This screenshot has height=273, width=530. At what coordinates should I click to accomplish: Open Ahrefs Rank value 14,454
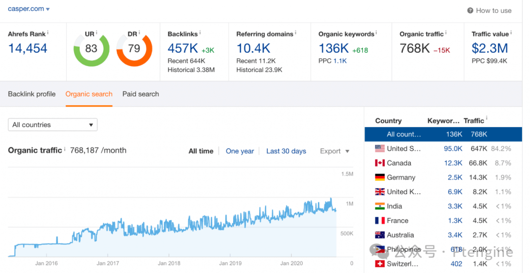click(27, 48)
